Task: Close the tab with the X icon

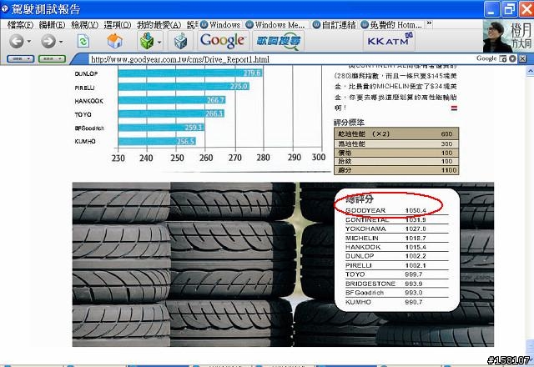Action: [x=523, y=58]
